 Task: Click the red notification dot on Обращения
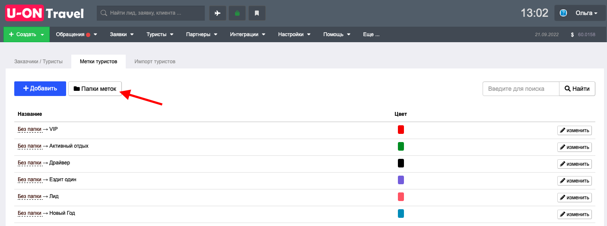point(88,35)
